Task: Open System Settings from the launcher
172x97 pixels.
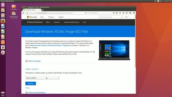Action: click(x=3, y=53)
